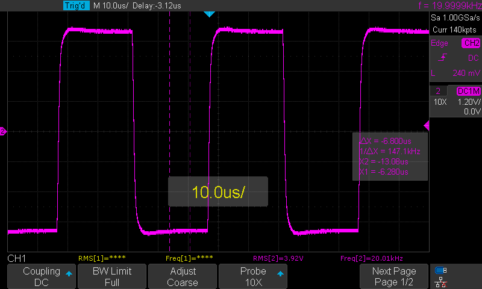Click the RMS[2]=3.92V measurement
Image resolution: width=482 pixels, height=289 pixels.
pyautogui.click(x=278, y=258)
